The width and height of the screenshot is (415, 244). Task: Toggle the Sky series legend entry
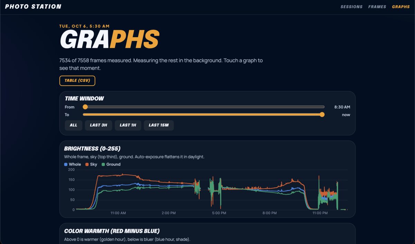tap(91, 165)
